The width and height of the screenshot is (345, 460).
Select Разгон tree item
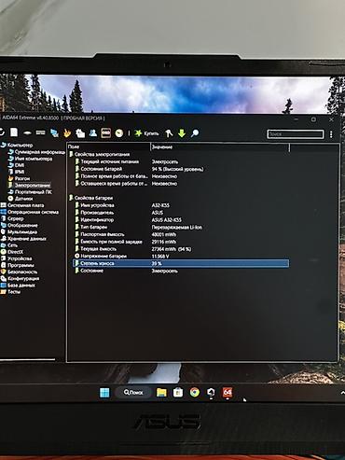pos(19,178)
